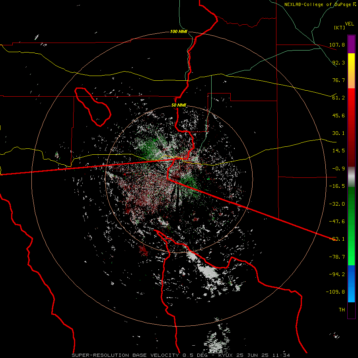Click the VEL legend title

coord(349,24)
